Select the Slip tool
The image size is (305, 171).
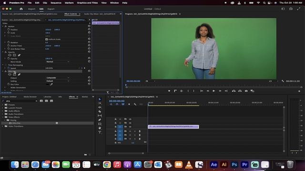pos(100,115)
